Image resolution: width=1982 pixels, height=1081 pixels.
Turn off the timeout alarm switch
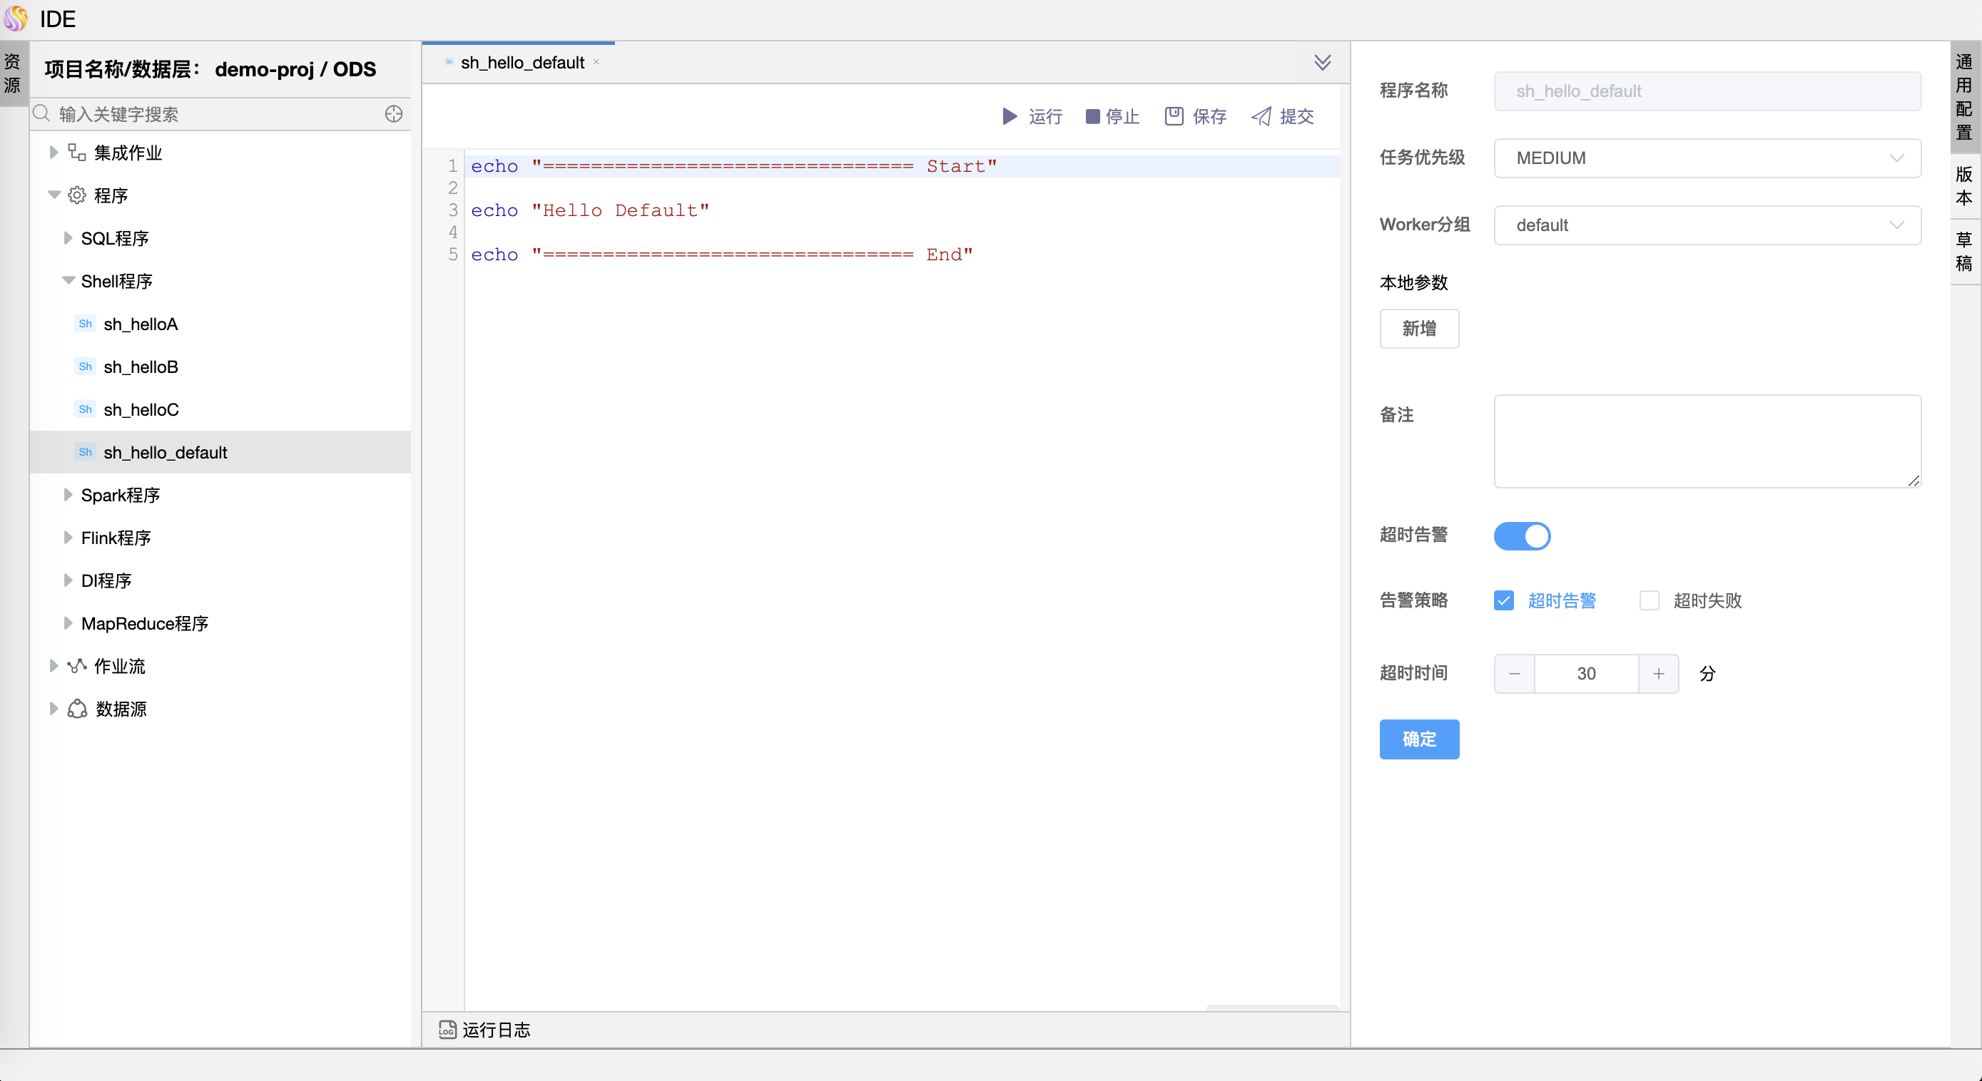point(1521,536)
